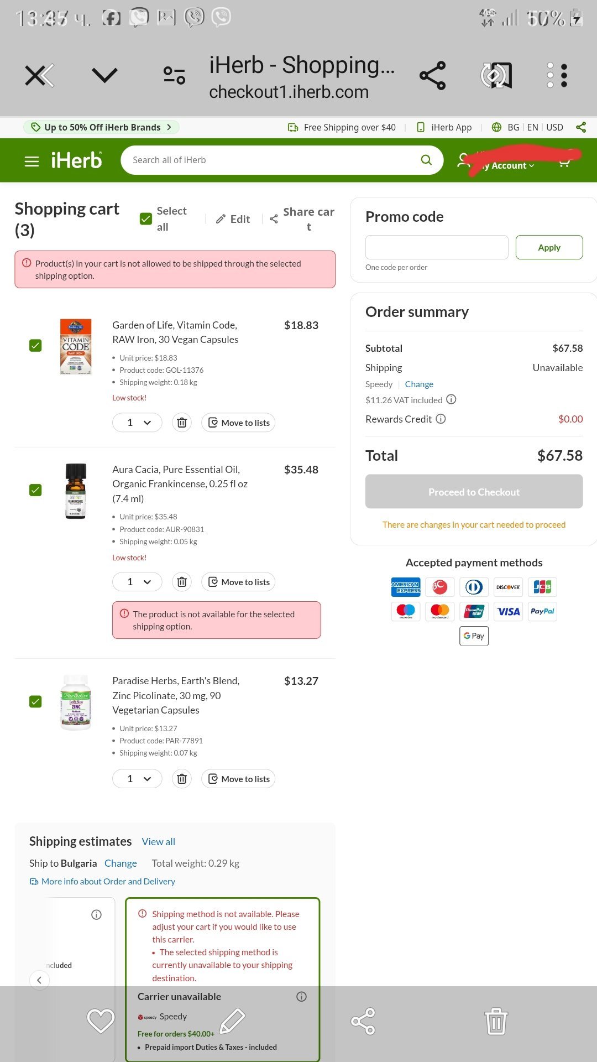Click the search magnifier icon

click(426, 160)
